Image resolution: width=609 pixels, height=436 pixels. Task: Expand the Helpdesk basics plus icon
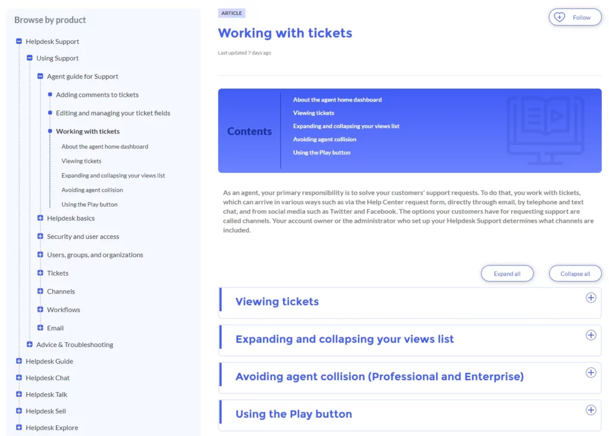click(40, 218)
